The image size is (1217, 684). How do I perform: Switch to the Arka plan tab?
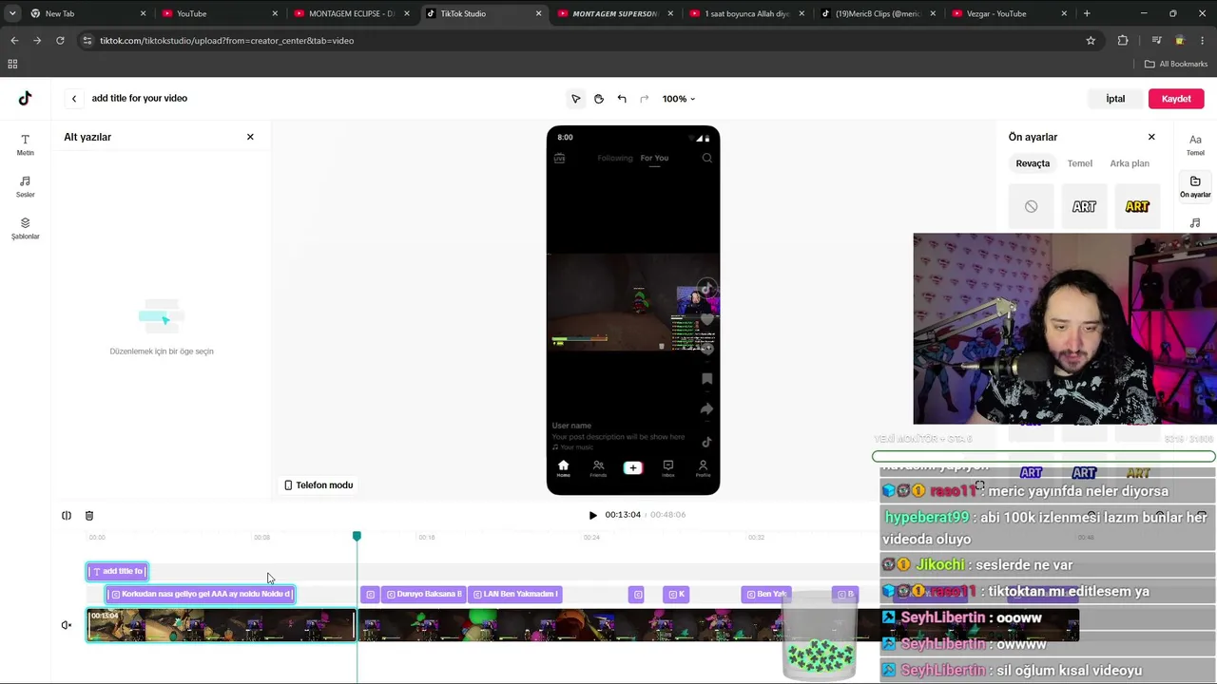pyautogui.click(x=1130, y=163)
